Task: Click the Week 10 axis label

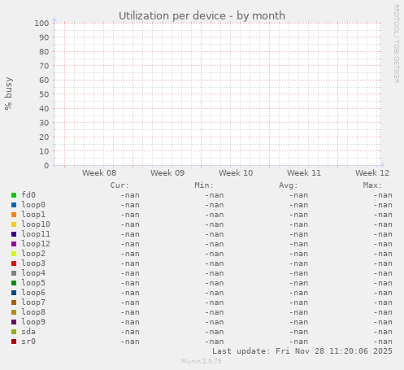Action: (236, 173)
